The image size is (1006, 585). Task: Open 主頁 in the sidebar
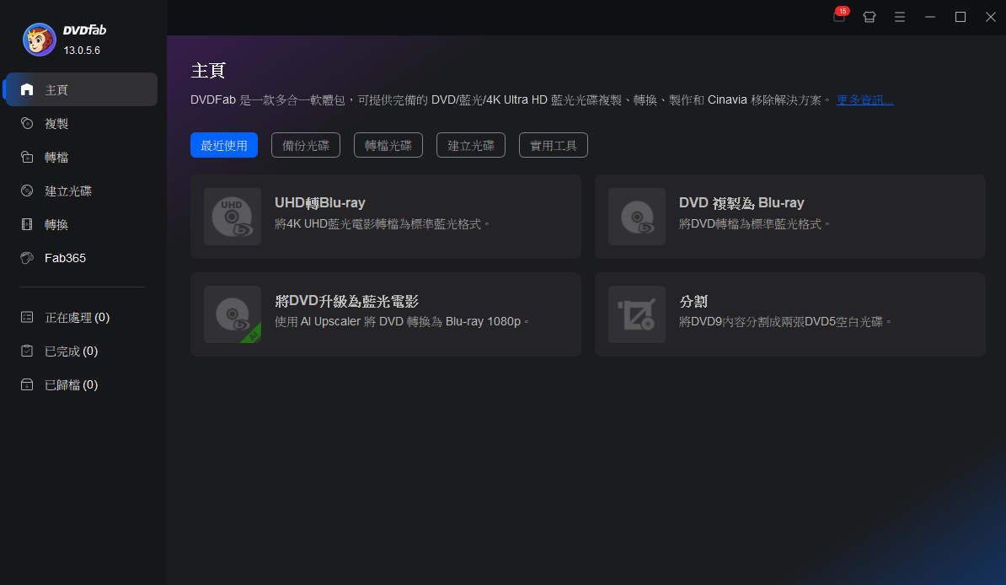(81, 89)
